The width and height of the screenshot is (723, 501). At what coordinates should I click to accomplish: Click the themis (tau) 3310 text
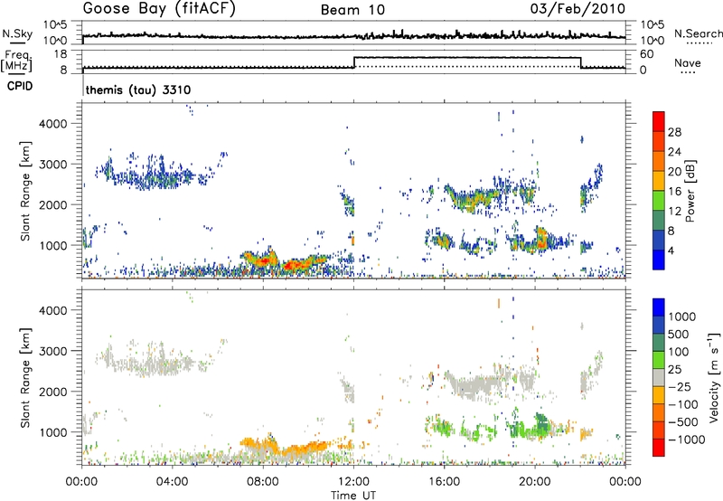138,90
